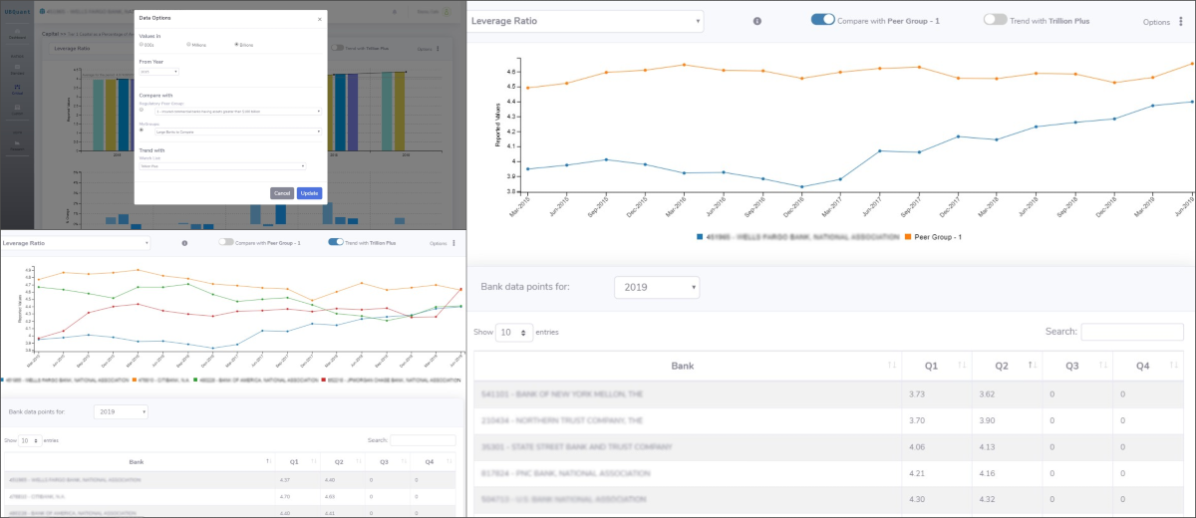1196x518 pixels.
Task: Click the info icon in right panel
Action: (757, 21)
